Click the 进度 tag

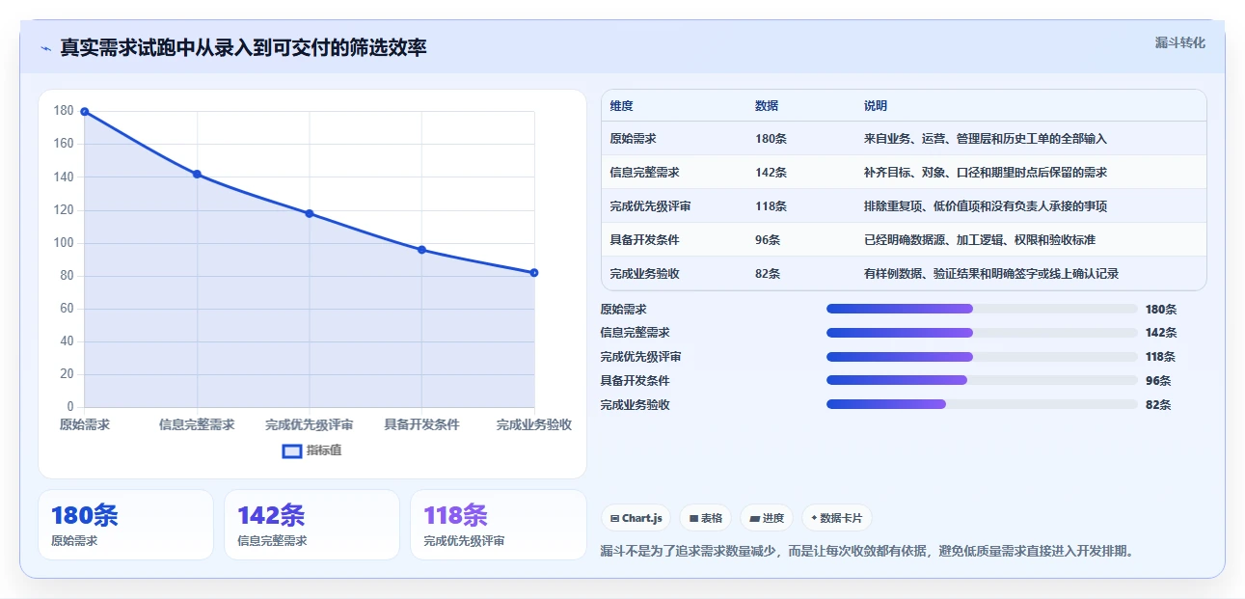(x=767, y=518)
